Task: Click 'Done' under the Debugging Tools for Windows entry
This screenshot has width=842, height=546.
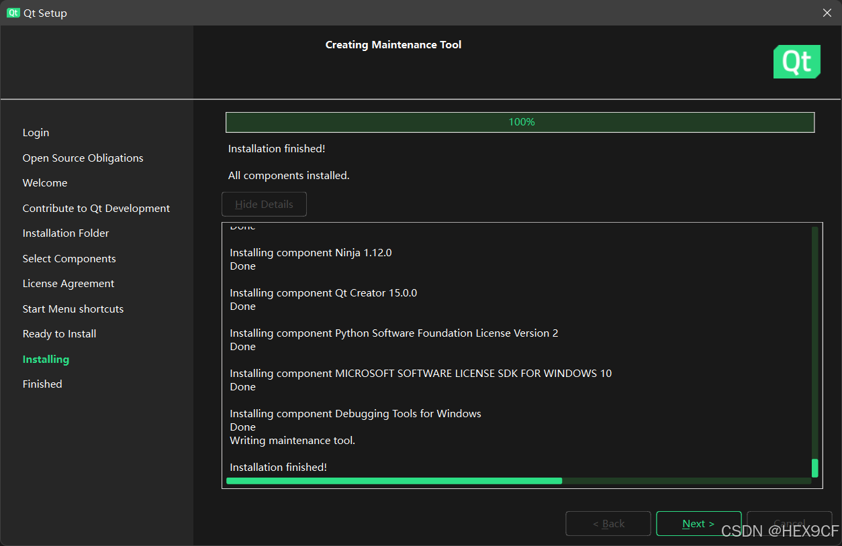Action: pos(243,427)
